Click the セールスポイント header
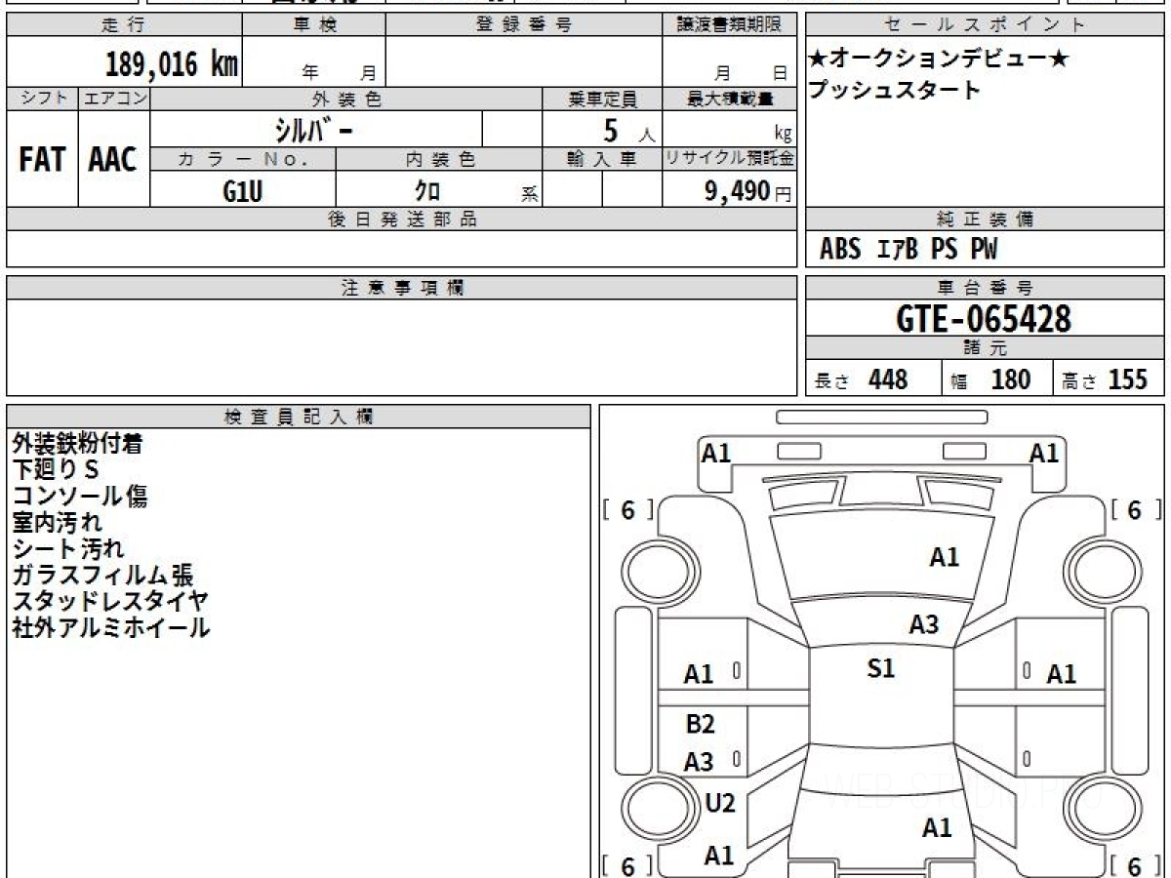 pos(986,25)
